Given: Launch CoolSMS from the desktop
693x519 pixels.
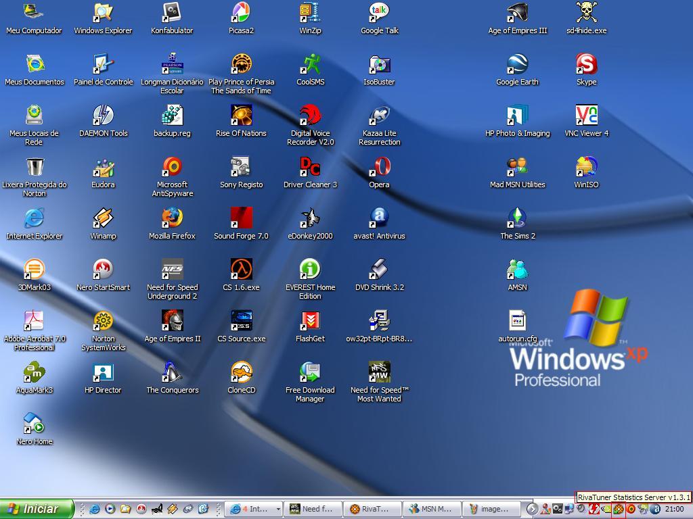Looking at the screenshot, I should tap(310, 64).
